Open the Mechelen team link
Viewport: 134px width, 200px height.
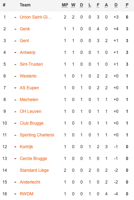(x=29, y=100)
